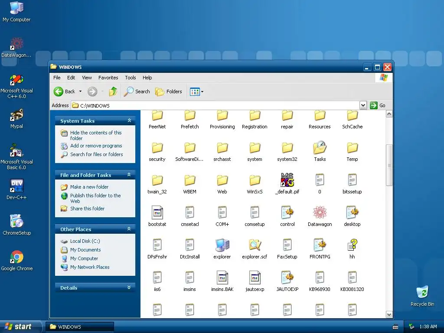
Task: Click Make a new folder link
Action: point(89,187)
